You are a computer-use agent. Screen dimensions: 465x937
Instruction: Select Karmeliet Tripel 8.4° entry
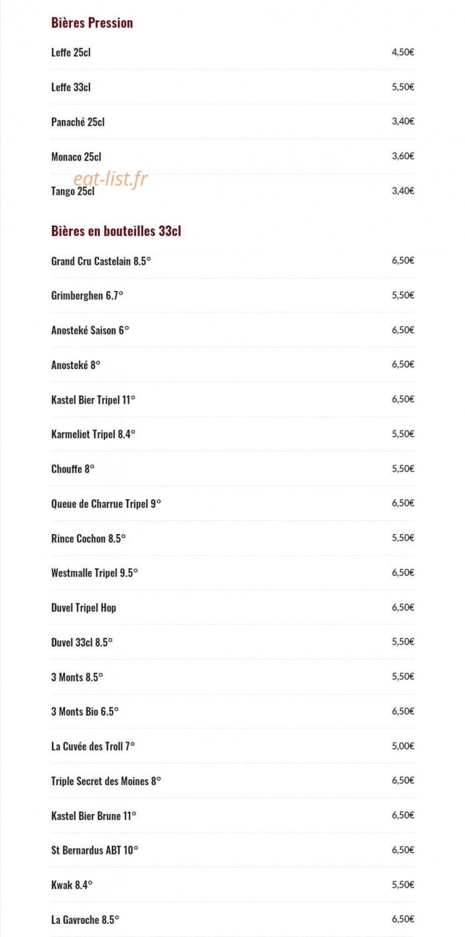tap(93, 434)
